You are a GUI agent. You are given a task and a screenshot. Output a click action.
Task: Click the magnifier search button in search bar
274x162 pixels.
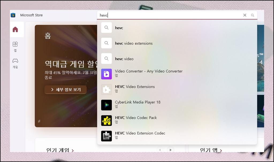(253, 15)
